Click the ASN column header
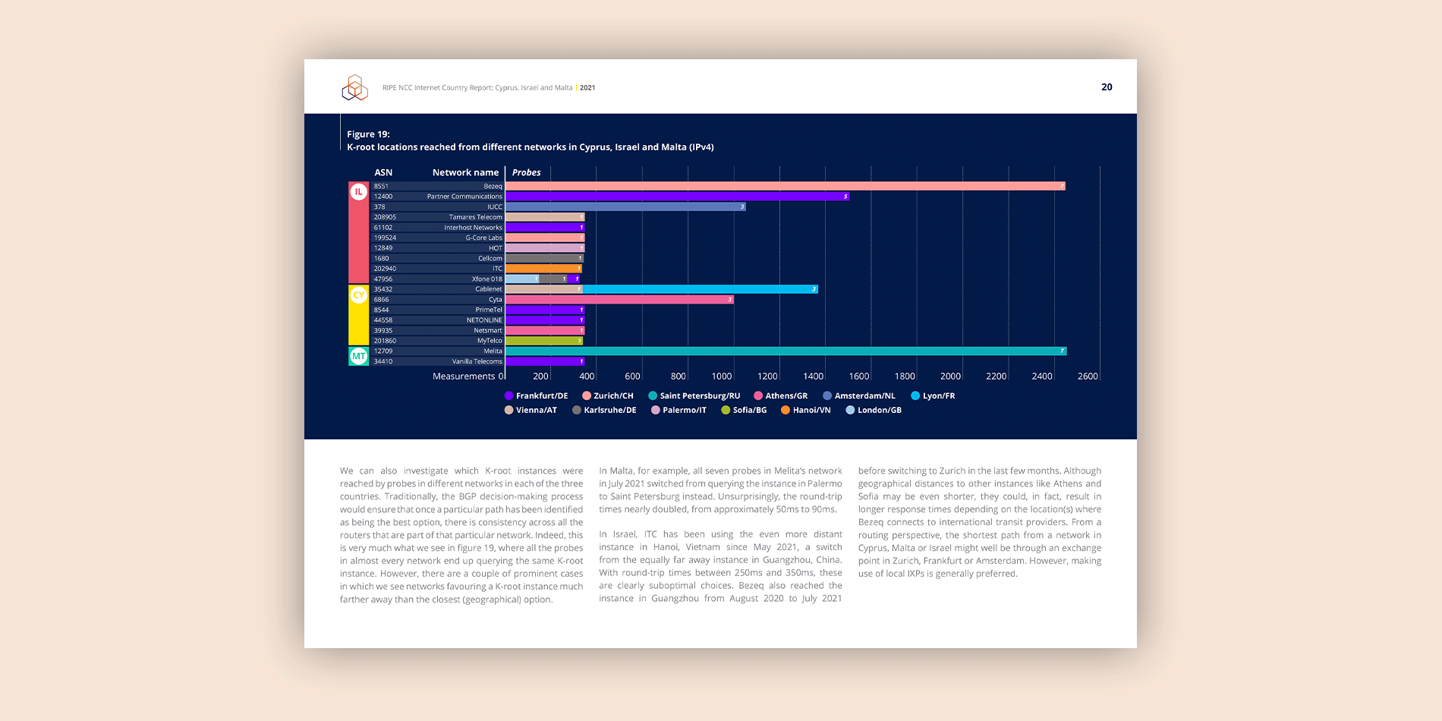1442x721 pixels. (383, 172)
